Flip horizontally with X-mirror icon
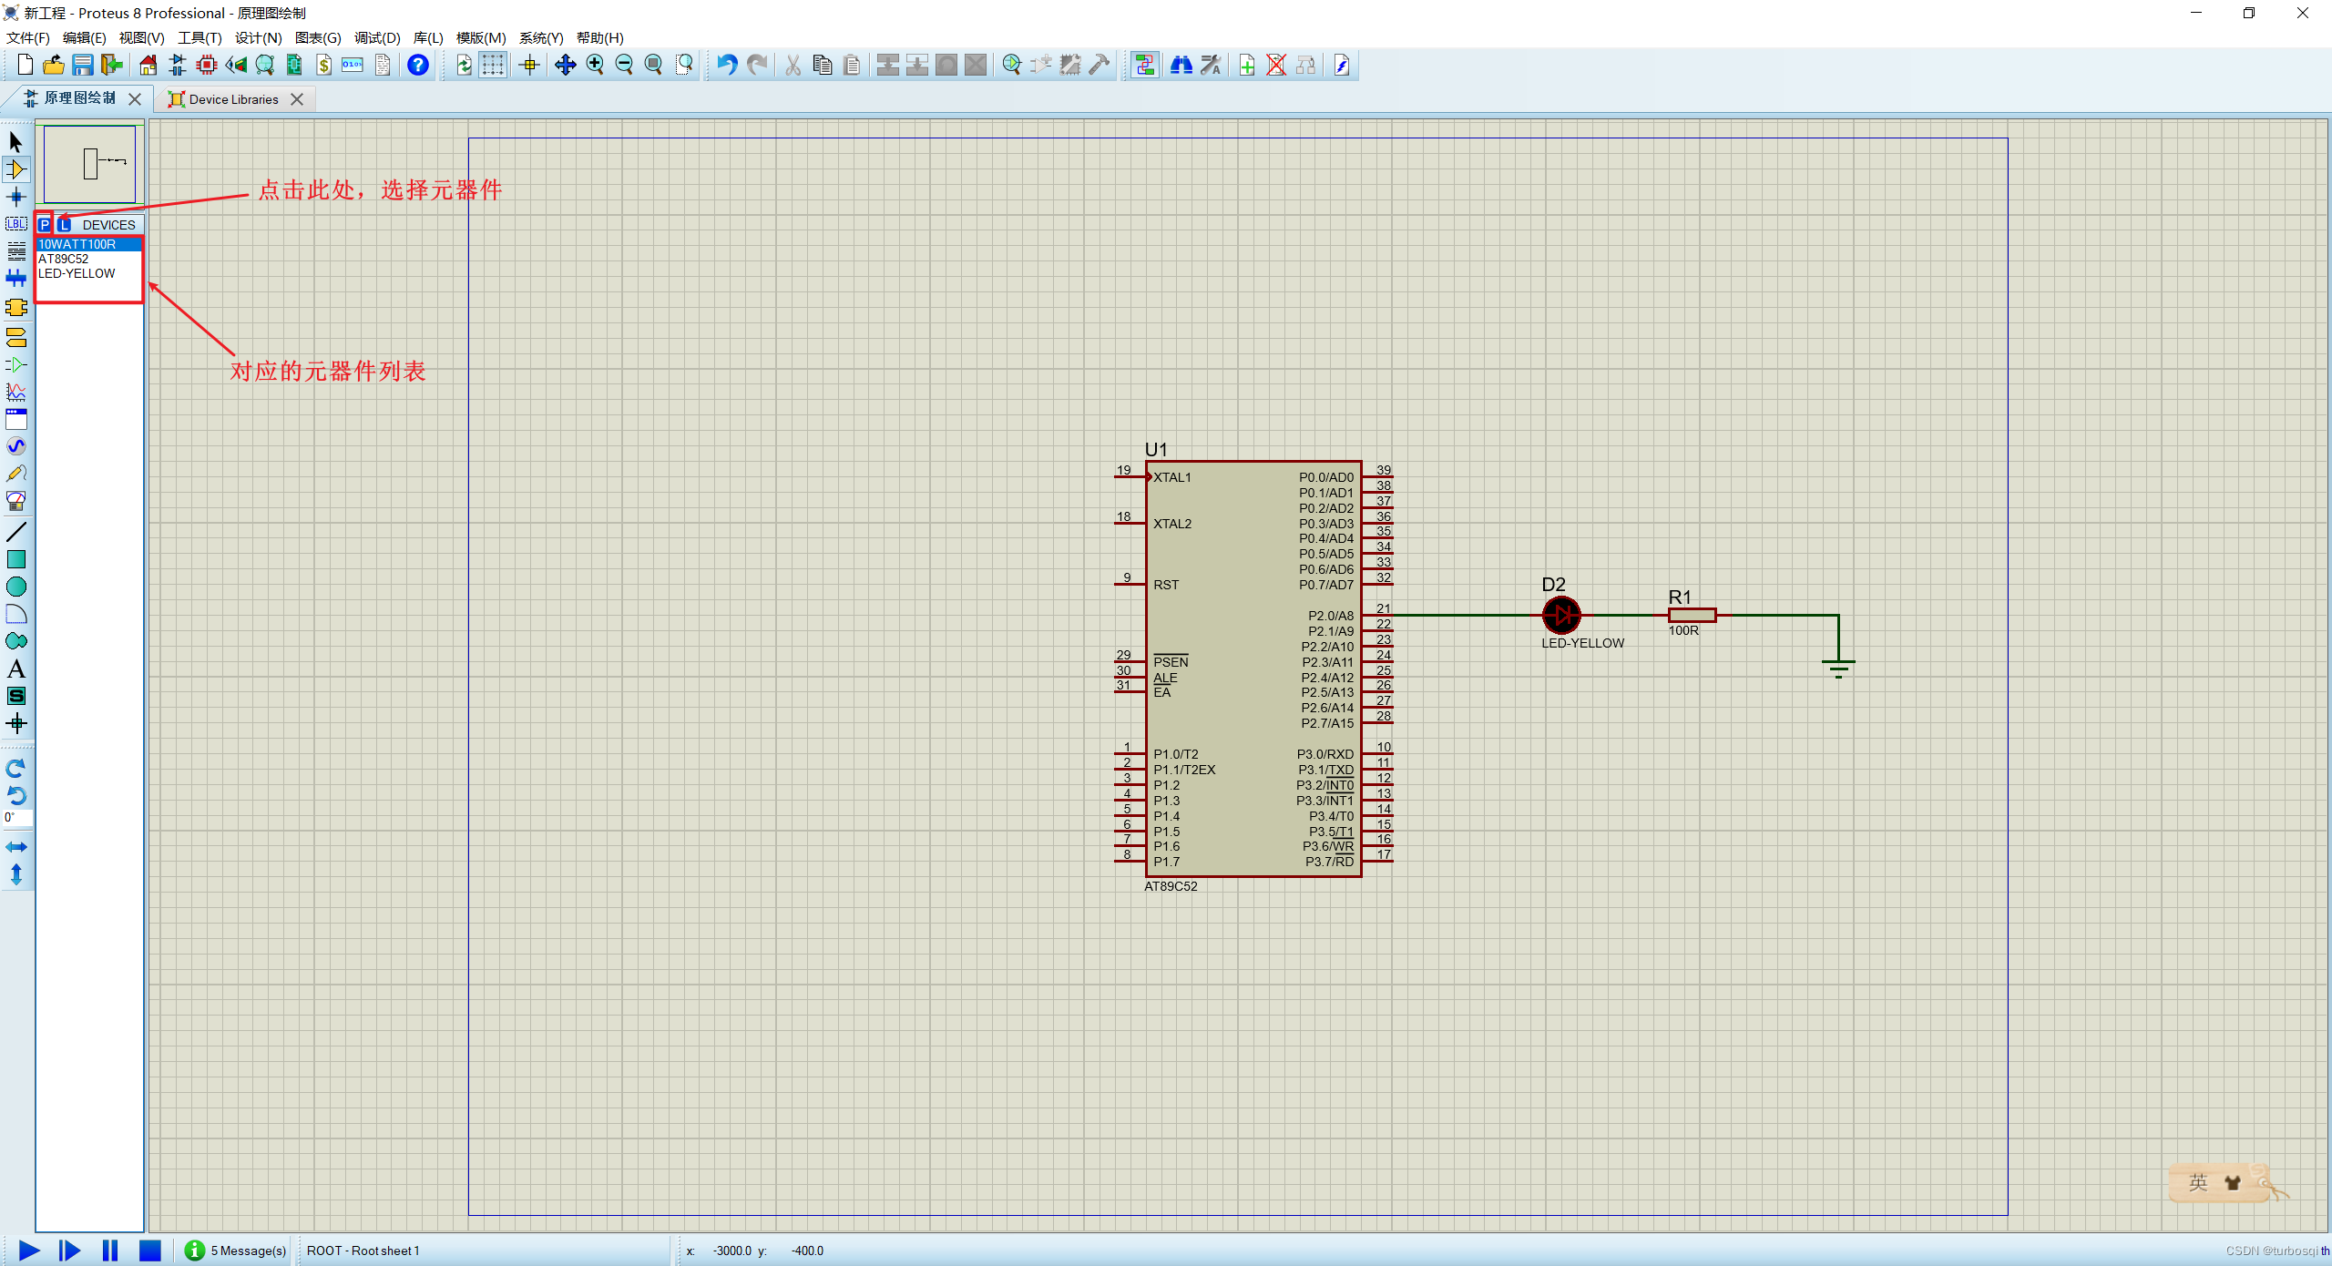The width and height of the screenshot is (2332, 1266). pos(15,847)
